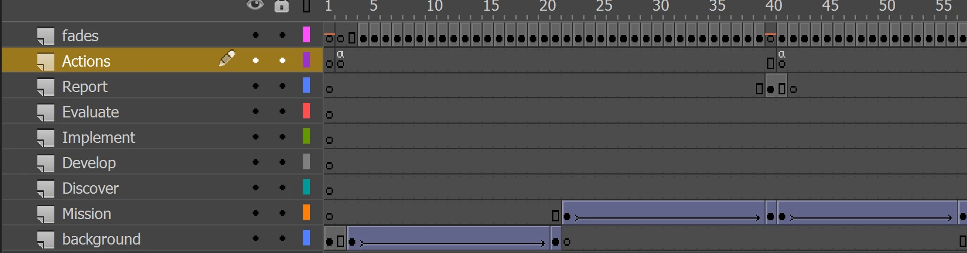This screenshot has width=967, height=253.
Task: Click frame 40 on the timeline ruler
Action: click(773, 6)
